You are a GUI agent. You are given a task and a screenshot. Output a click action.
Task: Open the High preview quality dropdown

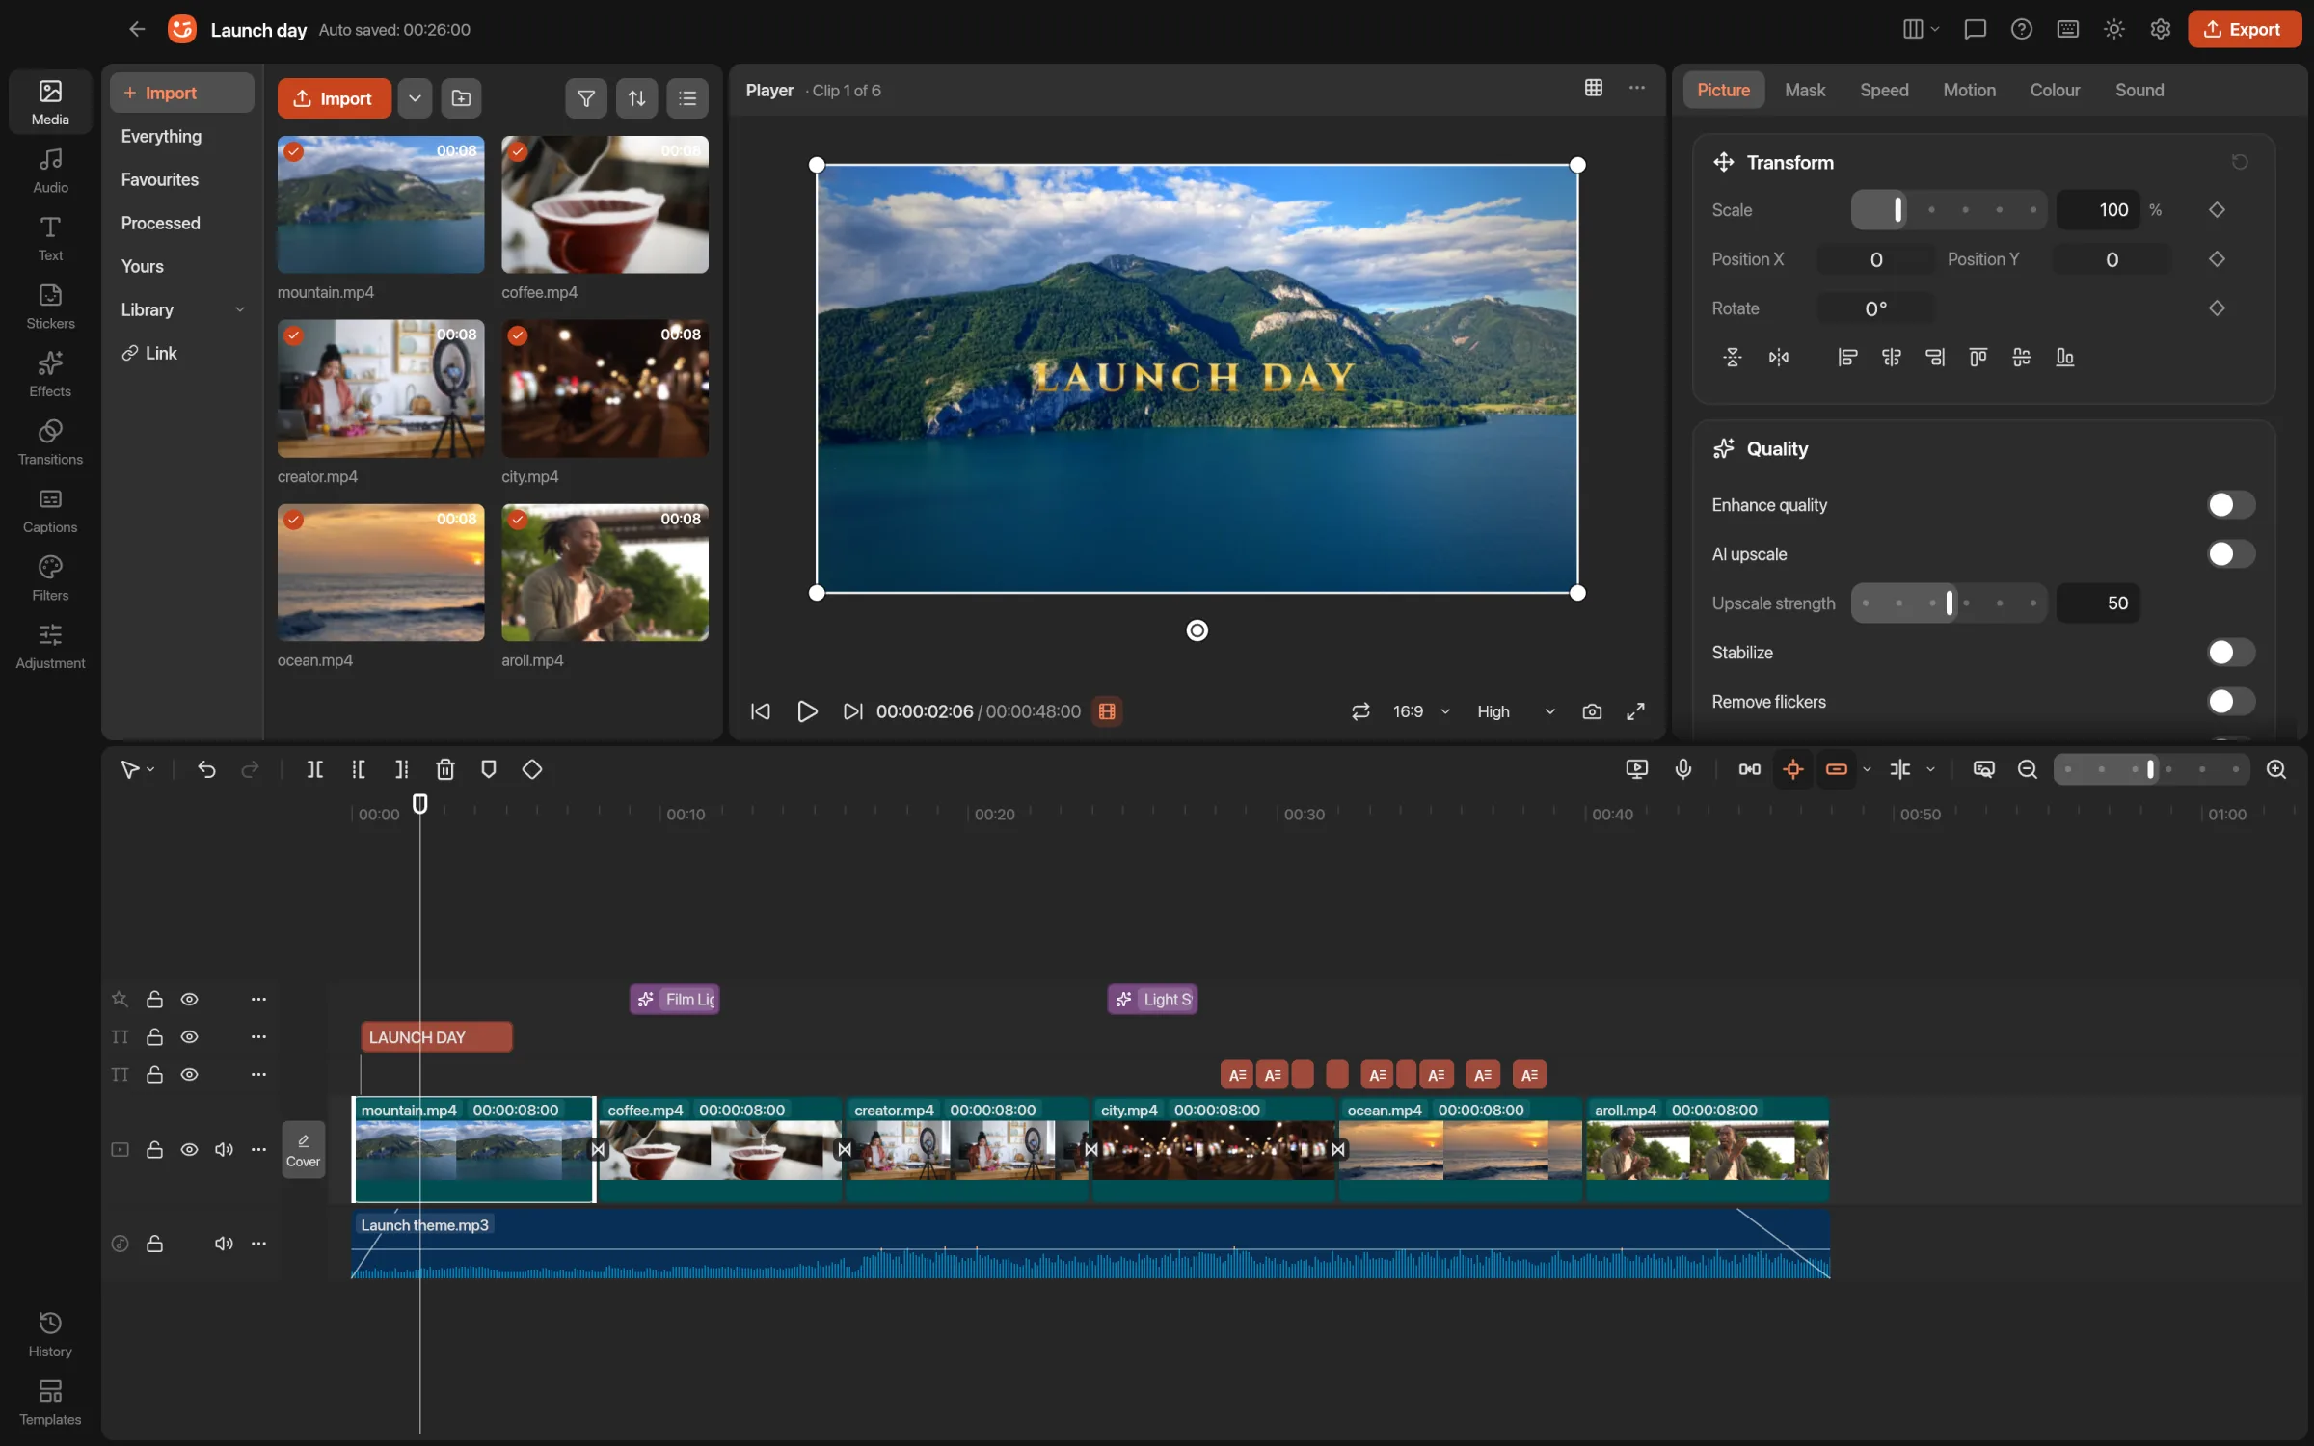point(1516,711)
